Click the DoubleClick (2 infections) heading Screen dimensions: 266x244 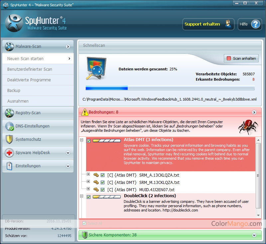[150, 196]
